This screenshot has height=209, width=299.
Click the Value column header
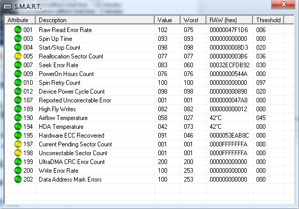(168, 20)
